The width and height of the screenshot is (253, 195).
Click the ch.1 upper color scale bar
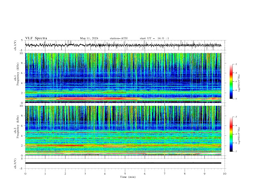[x=231, y=82]
